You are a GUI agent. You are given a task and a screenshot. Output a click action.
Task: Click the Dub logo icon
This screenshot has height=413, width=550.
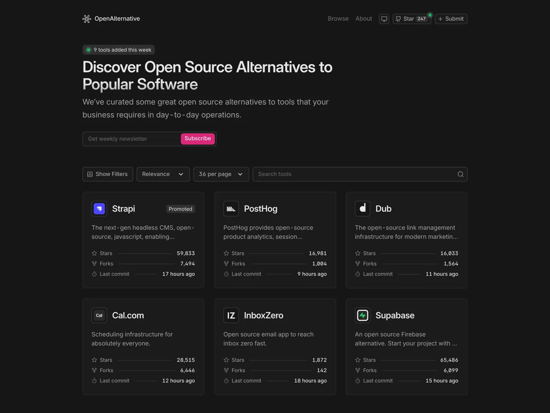363,209
